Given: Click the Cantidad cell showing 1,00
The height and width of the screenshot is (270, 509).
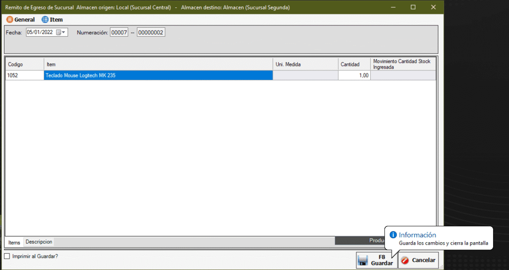Looking at the screenshot, I should click(x=354, y=75).
